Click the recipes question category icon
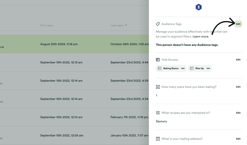The height and width of the screenshot is (145, 247). pos(158,113)
